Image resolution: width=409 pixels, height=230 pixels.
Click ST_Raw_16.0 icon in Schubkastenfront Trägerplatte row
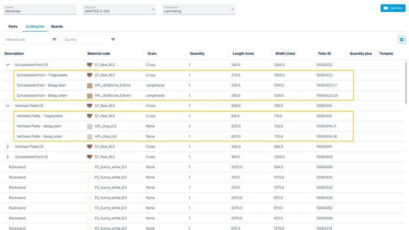point(90,75)
